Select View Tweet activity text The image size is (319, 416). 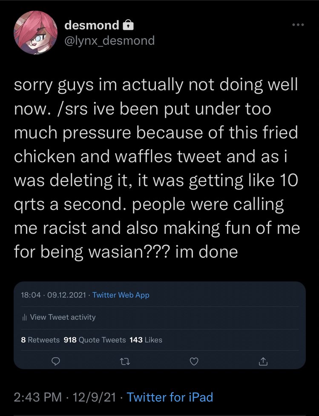pos(63,317)
